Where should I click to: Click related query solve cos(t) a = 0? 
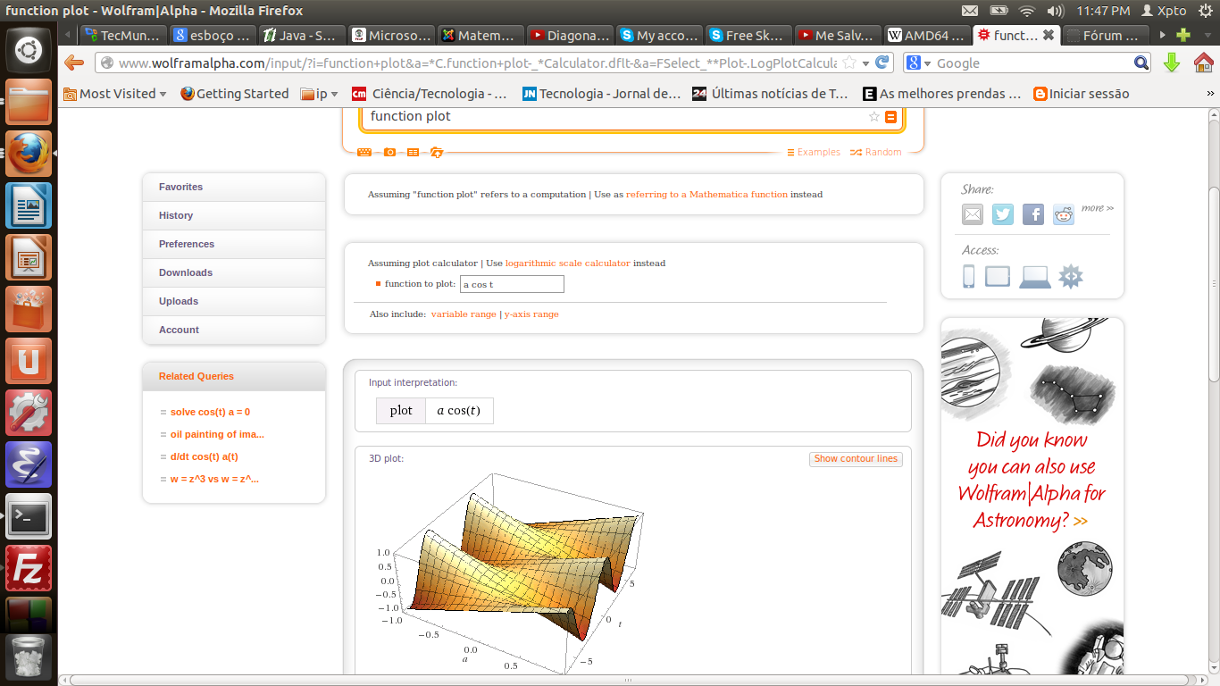click(x=210, y=412)
